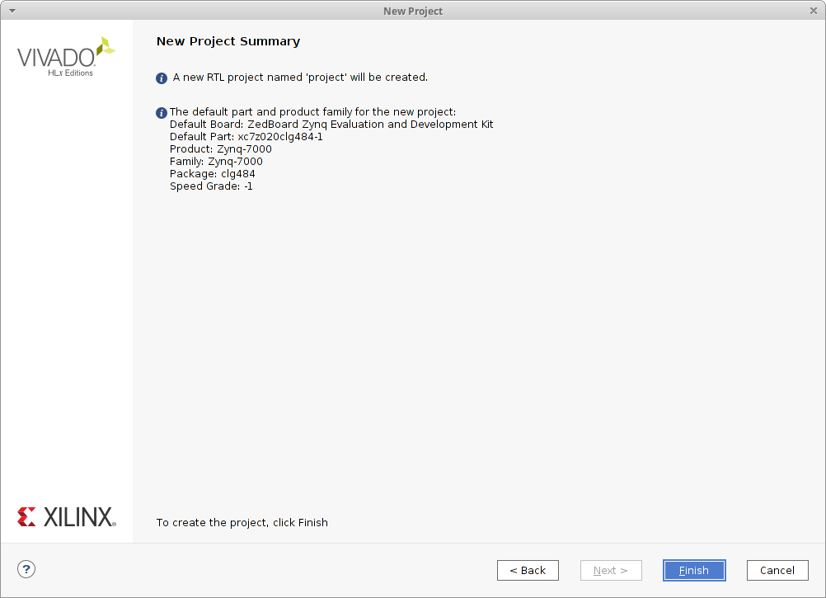
Task: Click the 'New Project' window title text
Action: 413,11
